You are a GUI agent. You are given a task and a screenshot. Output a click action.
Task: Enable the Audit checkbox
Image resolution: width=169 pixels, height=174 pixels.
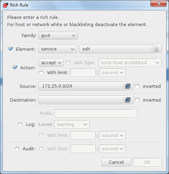point(17,149)
